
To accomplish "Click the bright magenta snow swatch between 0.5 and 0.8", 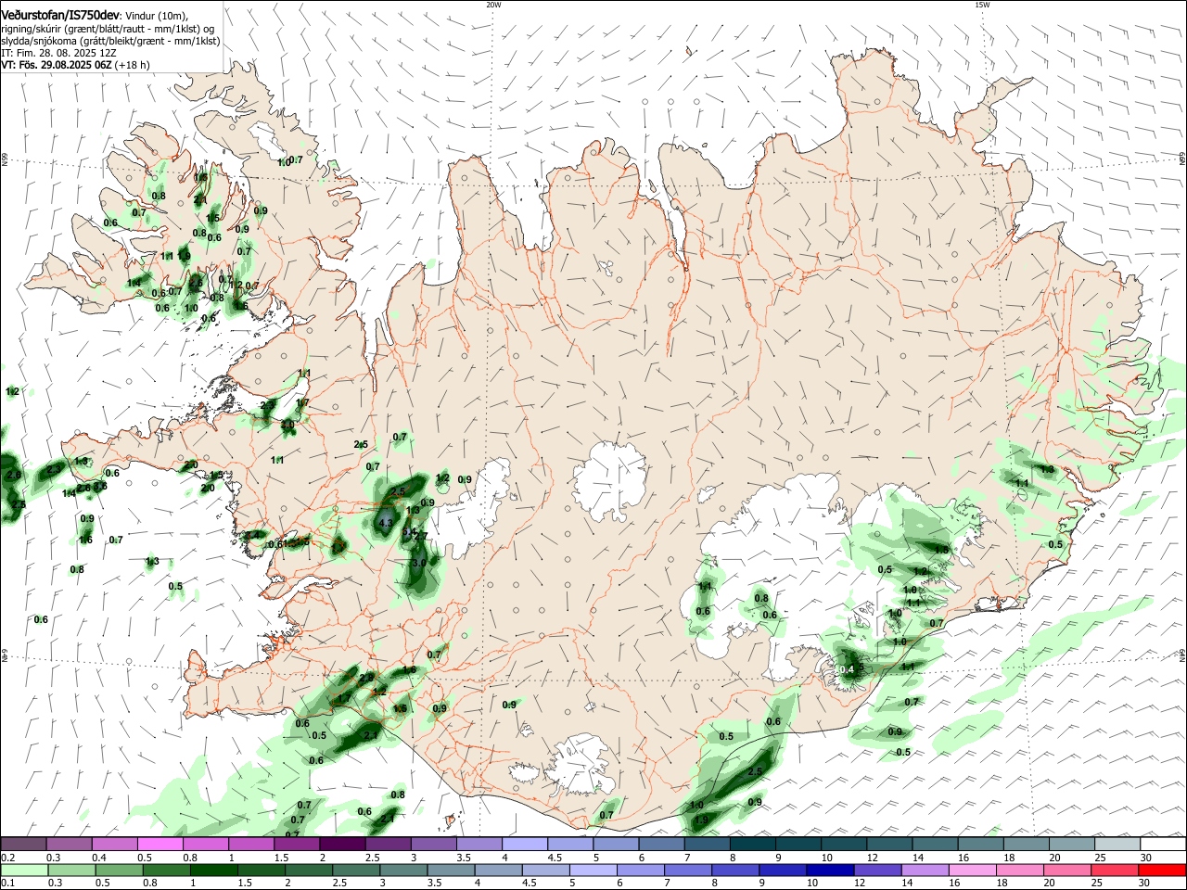I will pos(160,845).
